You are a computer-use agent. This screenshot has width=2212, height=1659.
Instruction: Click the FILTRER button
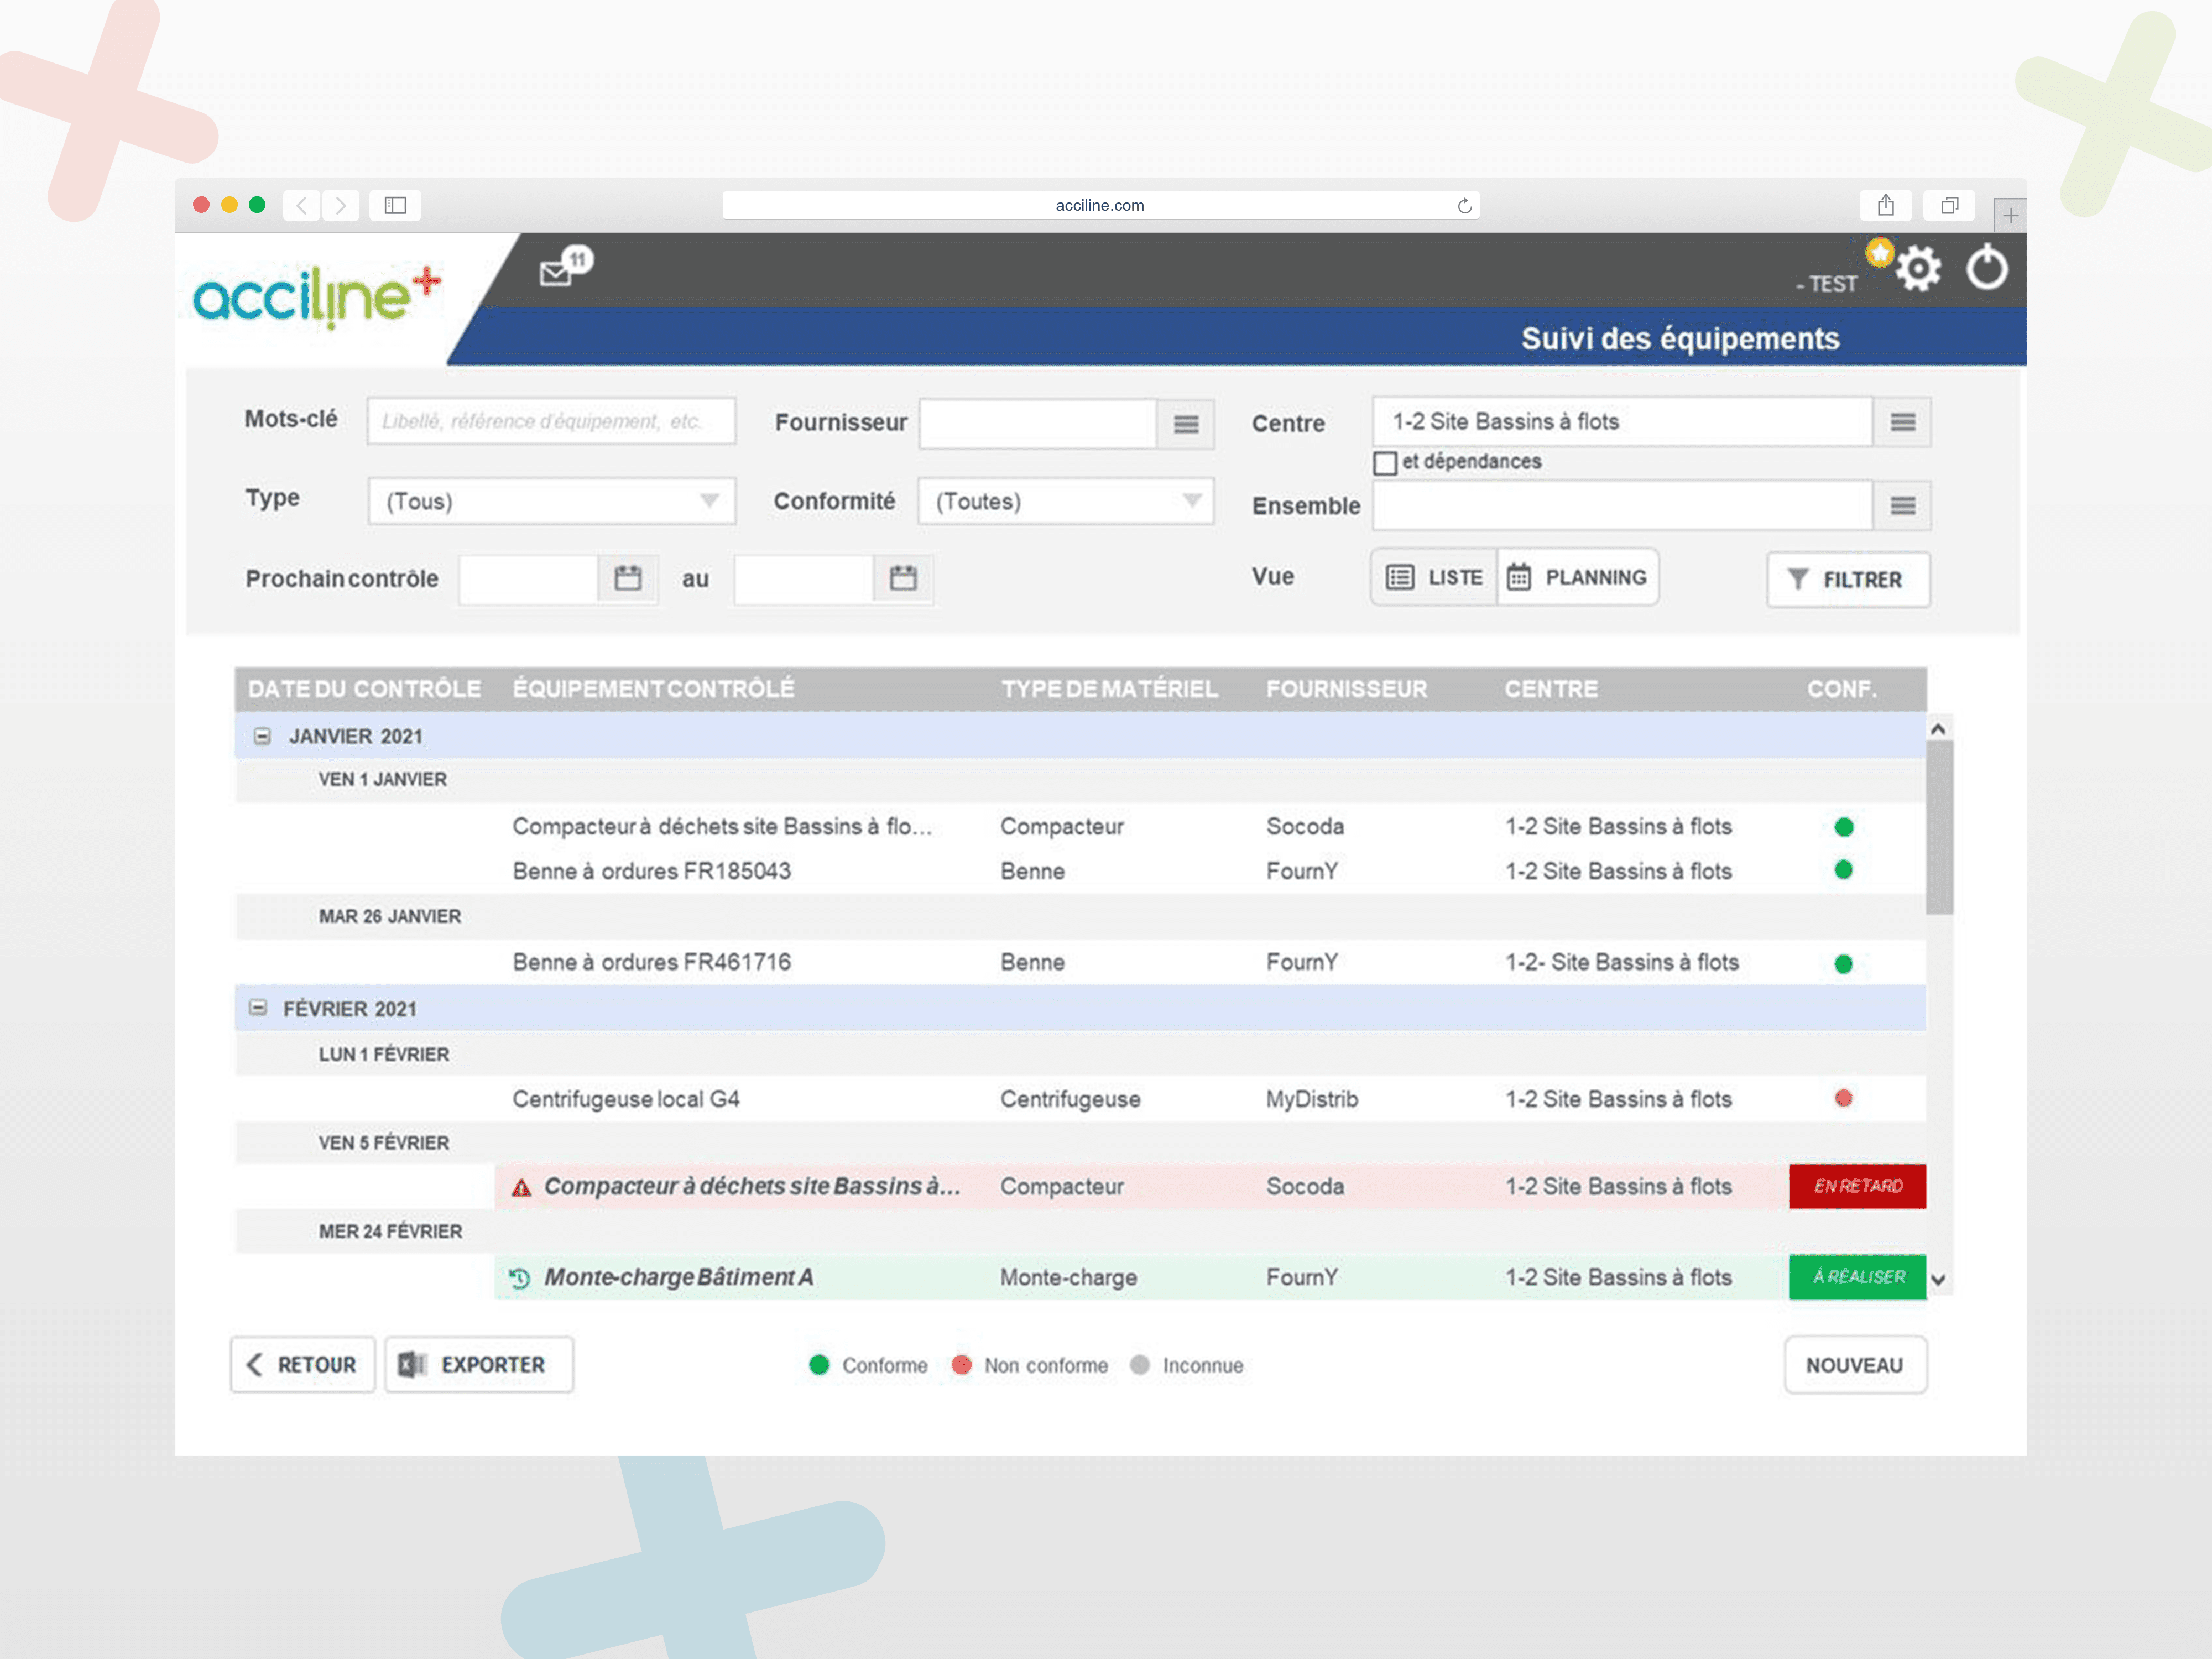coord(1848,579)
